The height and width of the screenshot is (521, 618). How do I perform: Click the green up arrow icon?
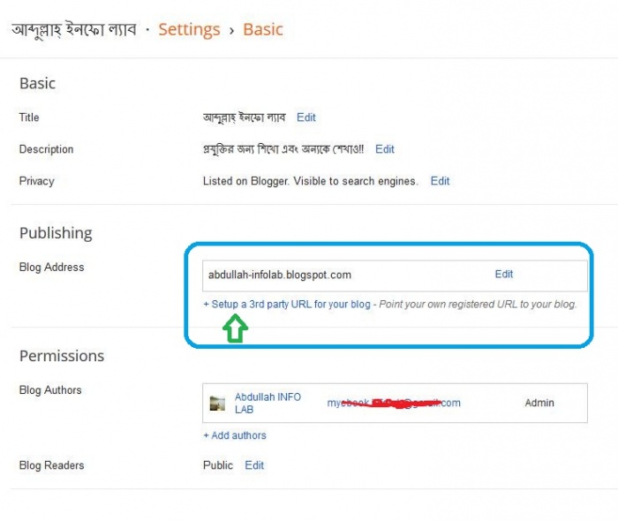click(236, 329)
